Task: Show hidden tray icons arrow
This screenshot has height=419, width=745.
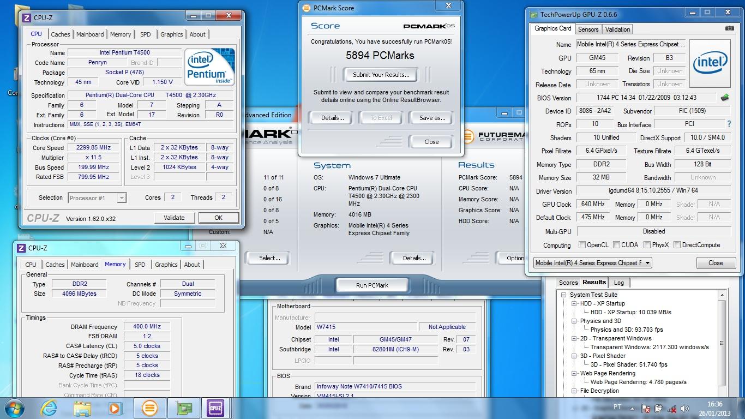Action: click(x=633, y=408)
